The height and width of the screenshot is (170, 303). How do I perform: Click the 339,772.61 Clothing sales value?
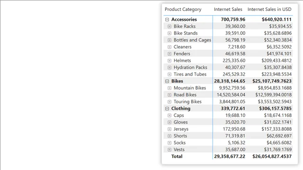(233, 109)
